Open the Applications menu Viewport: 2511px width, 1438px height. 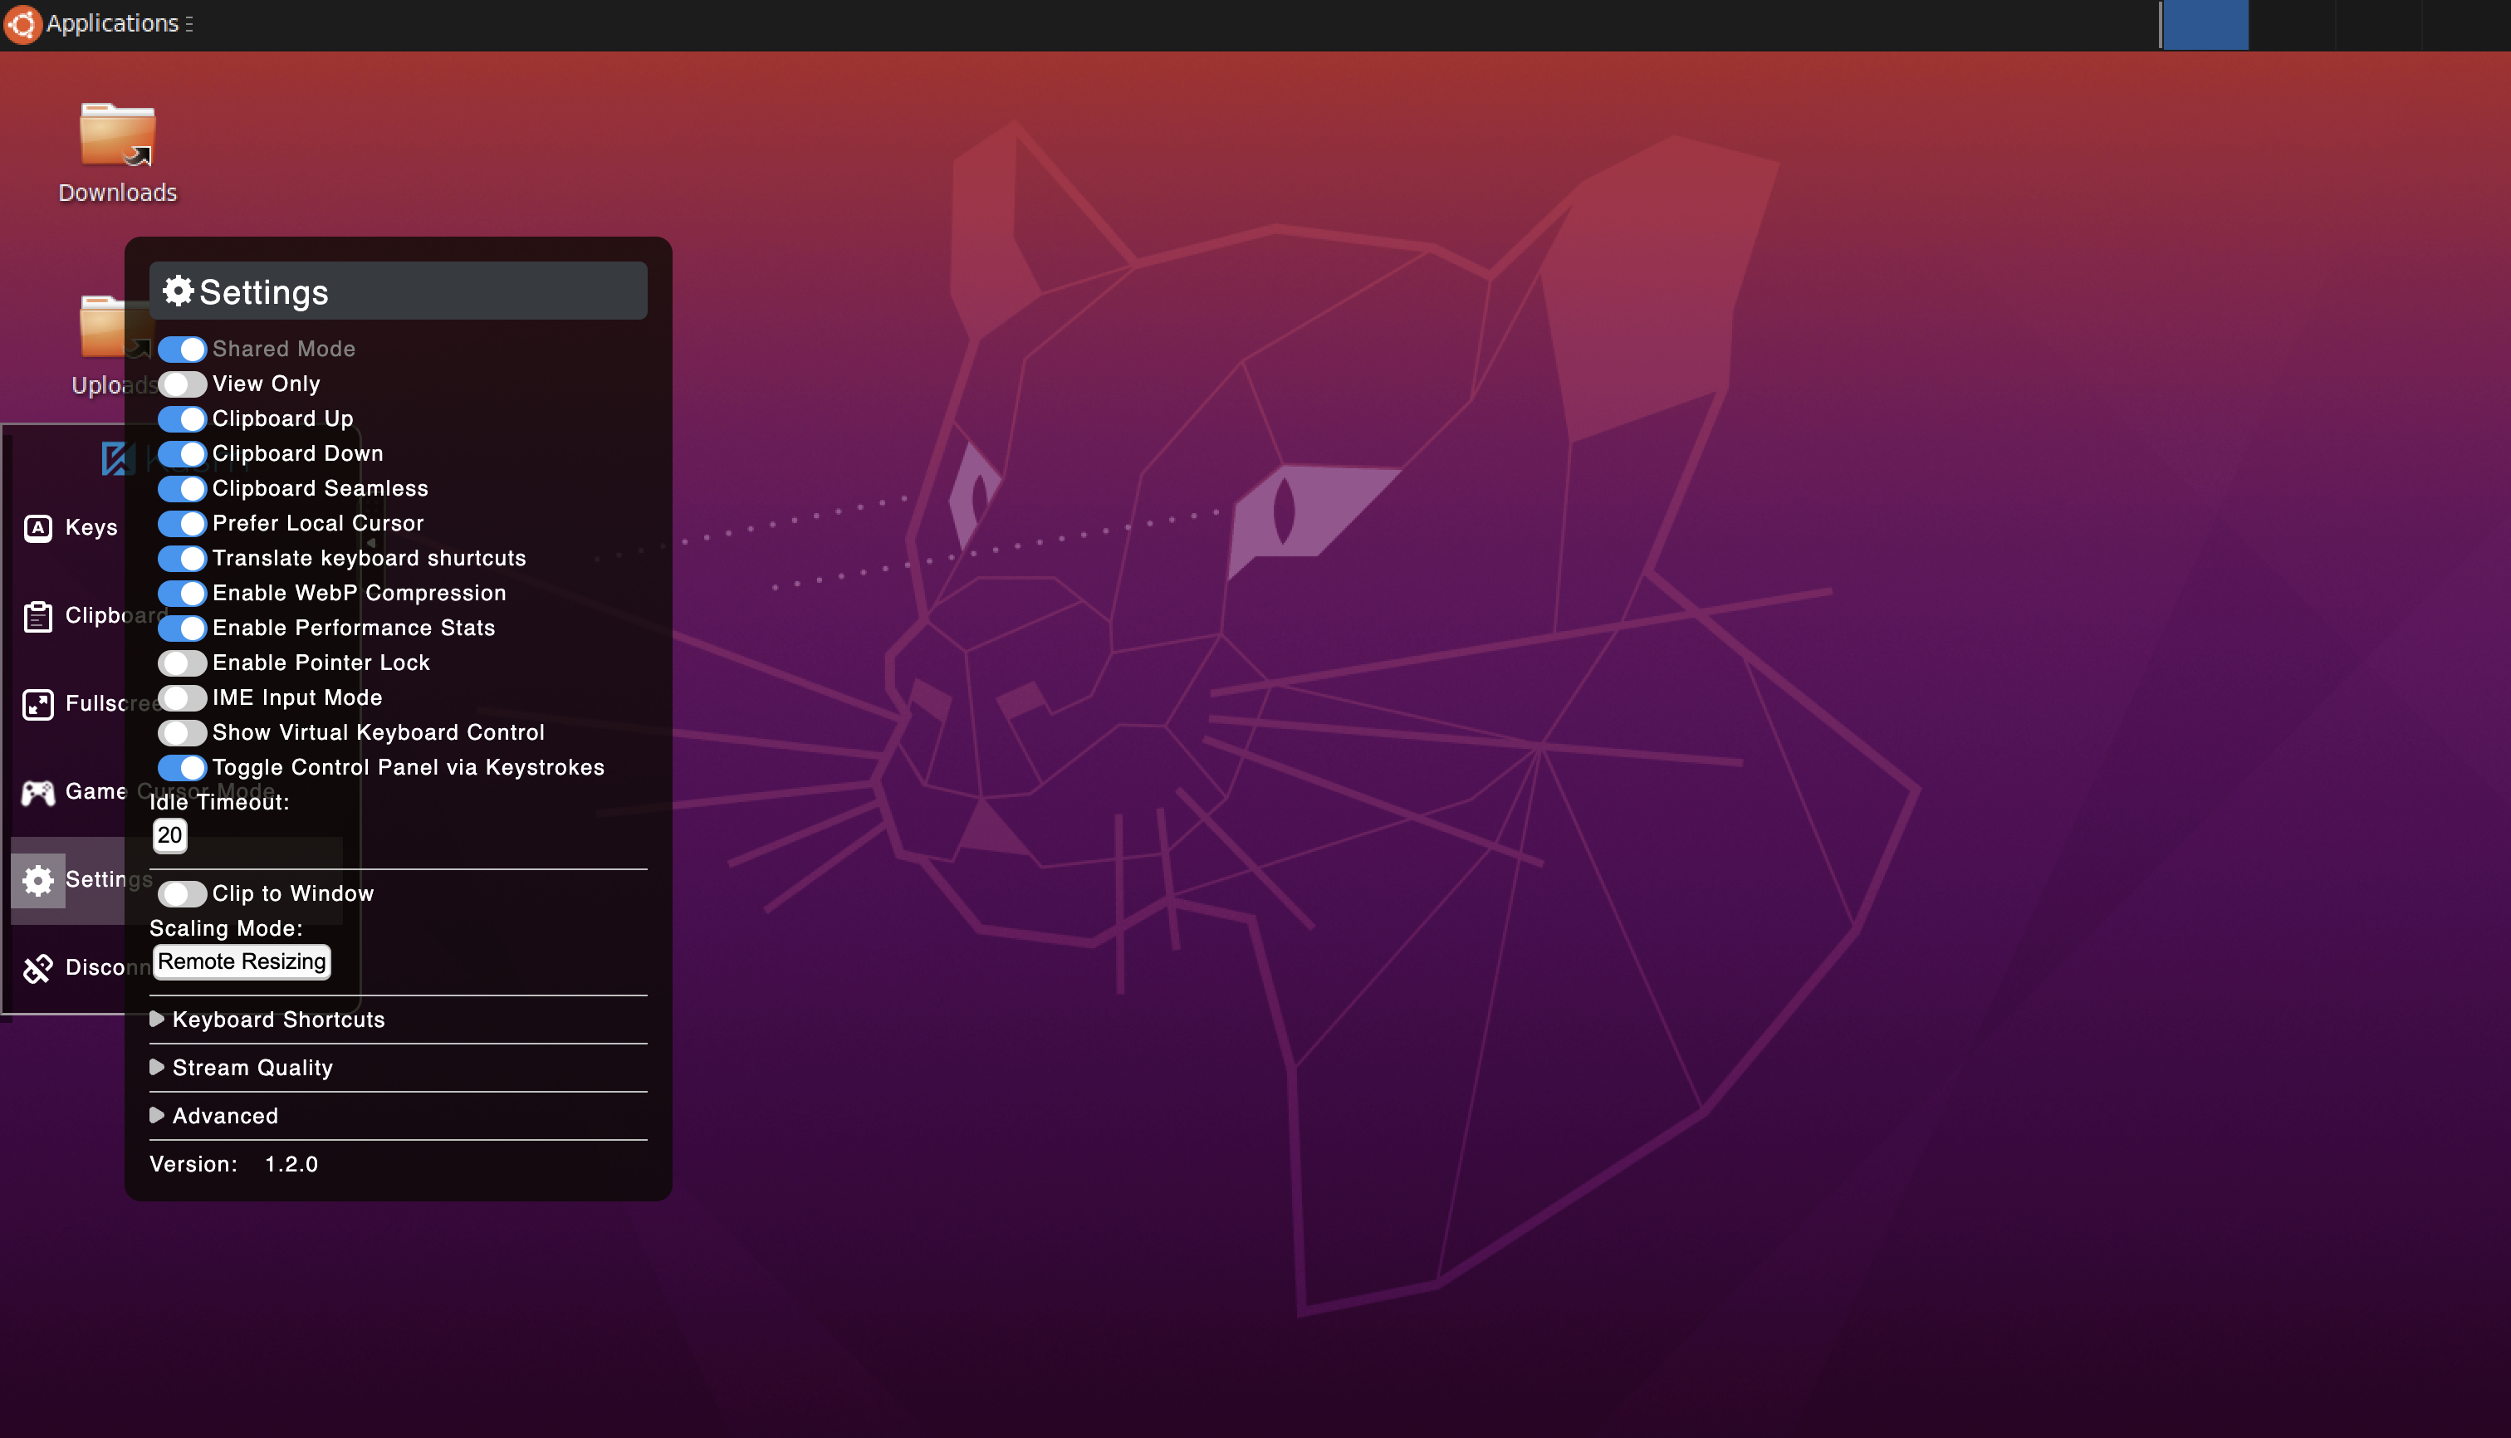(x=113, y=22)
